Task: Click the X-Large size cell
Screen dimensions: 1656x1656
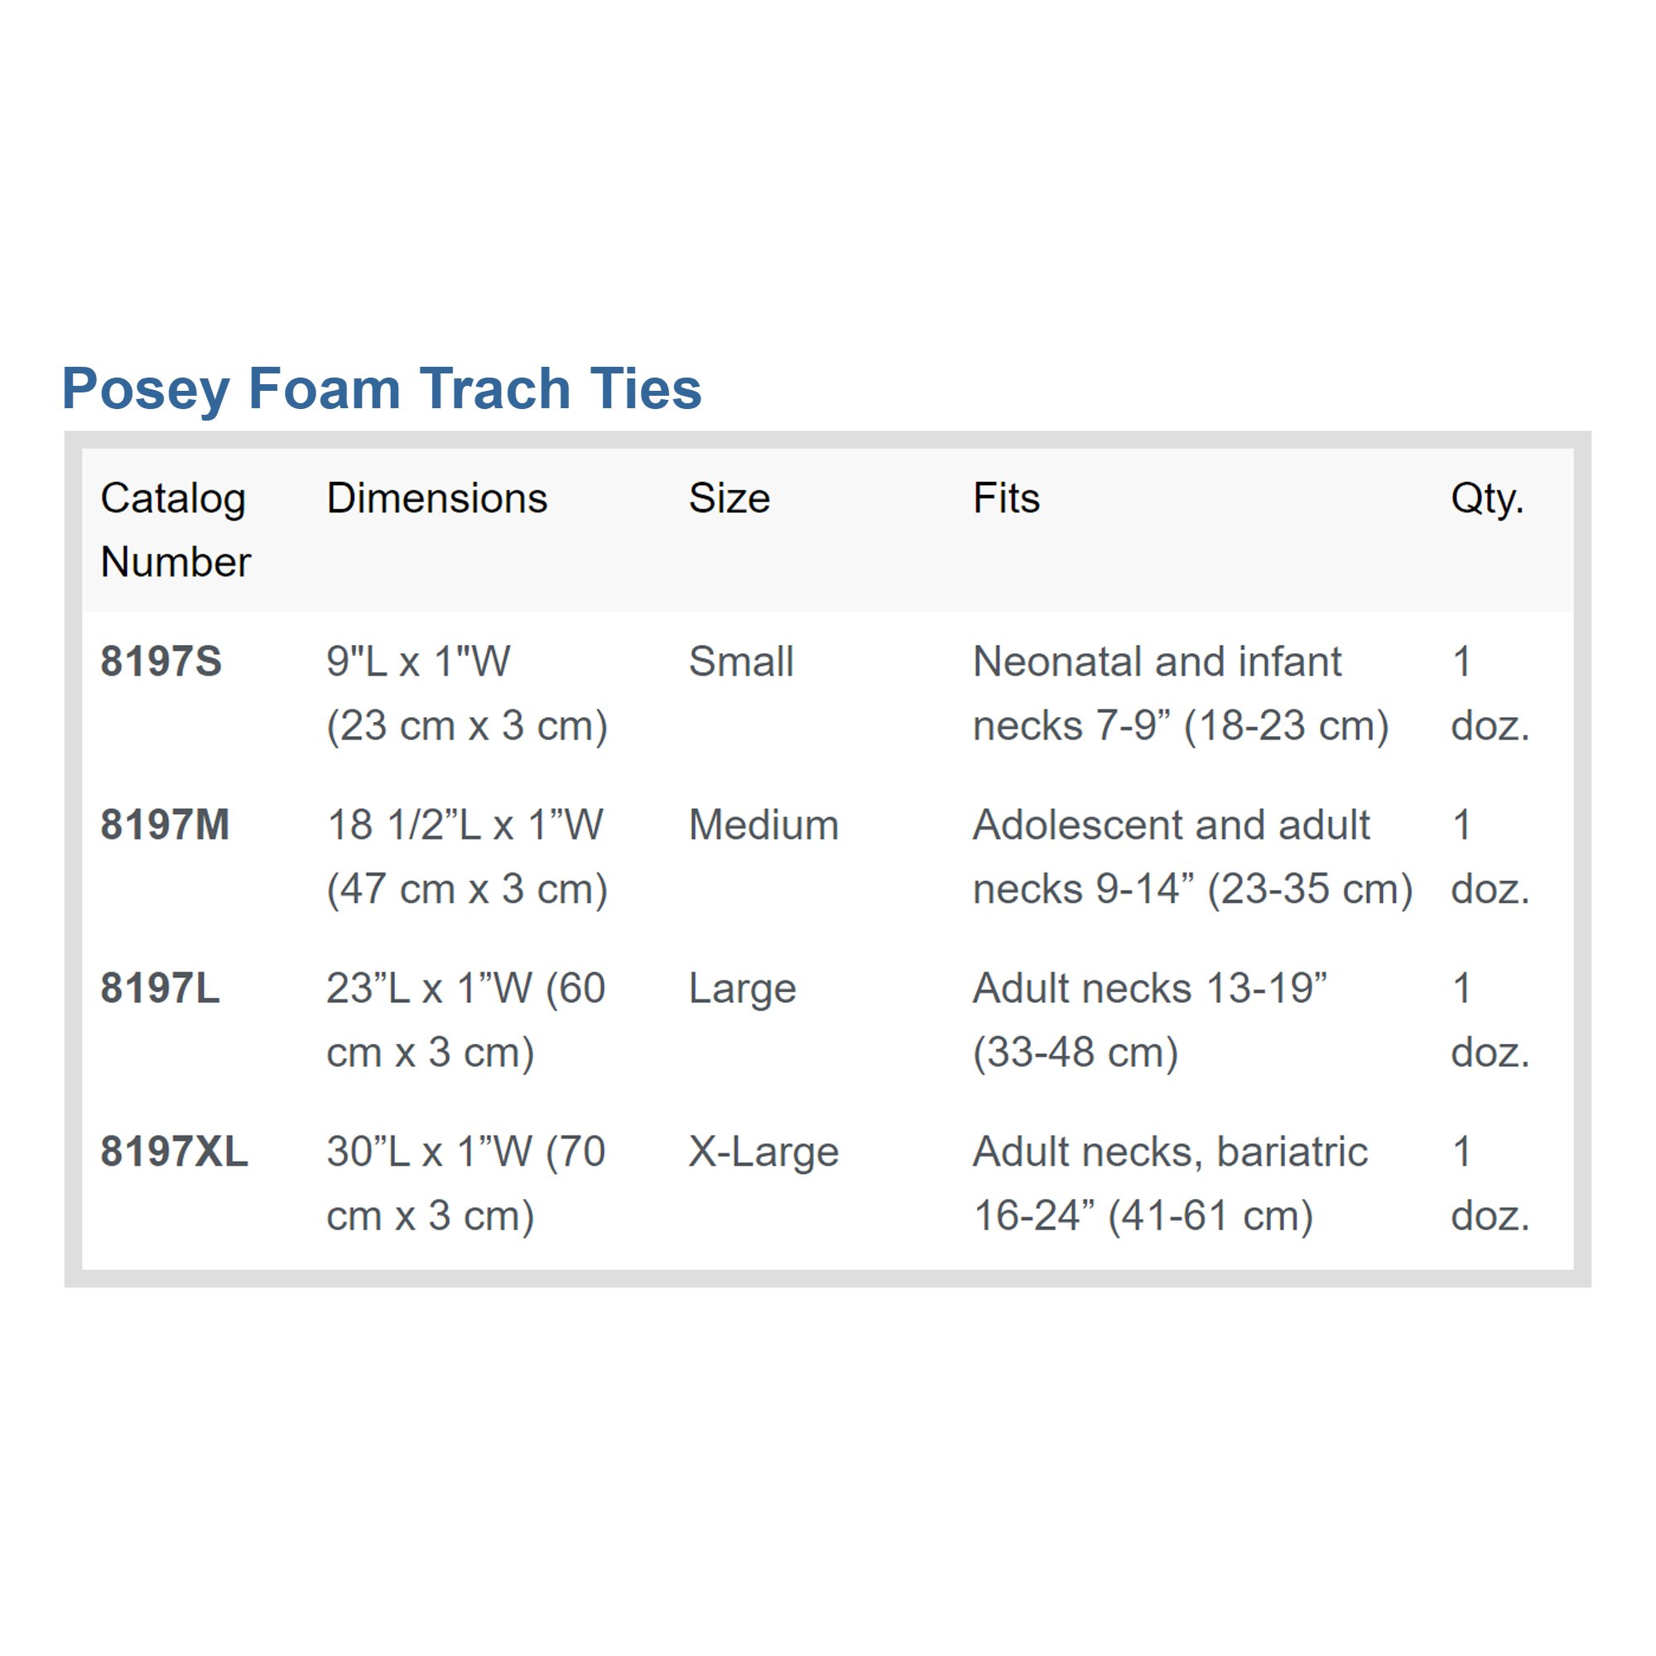Action: tap(763, 1151)
